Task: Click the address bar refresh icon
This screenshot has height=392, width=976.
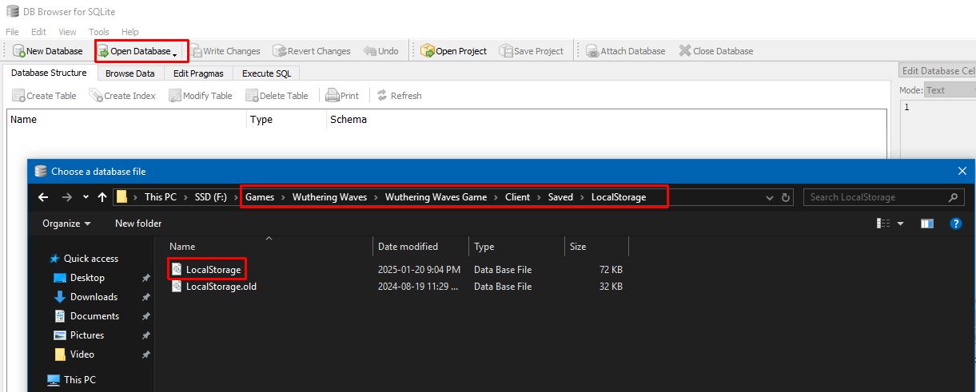Action: click(x=786, y=197)
